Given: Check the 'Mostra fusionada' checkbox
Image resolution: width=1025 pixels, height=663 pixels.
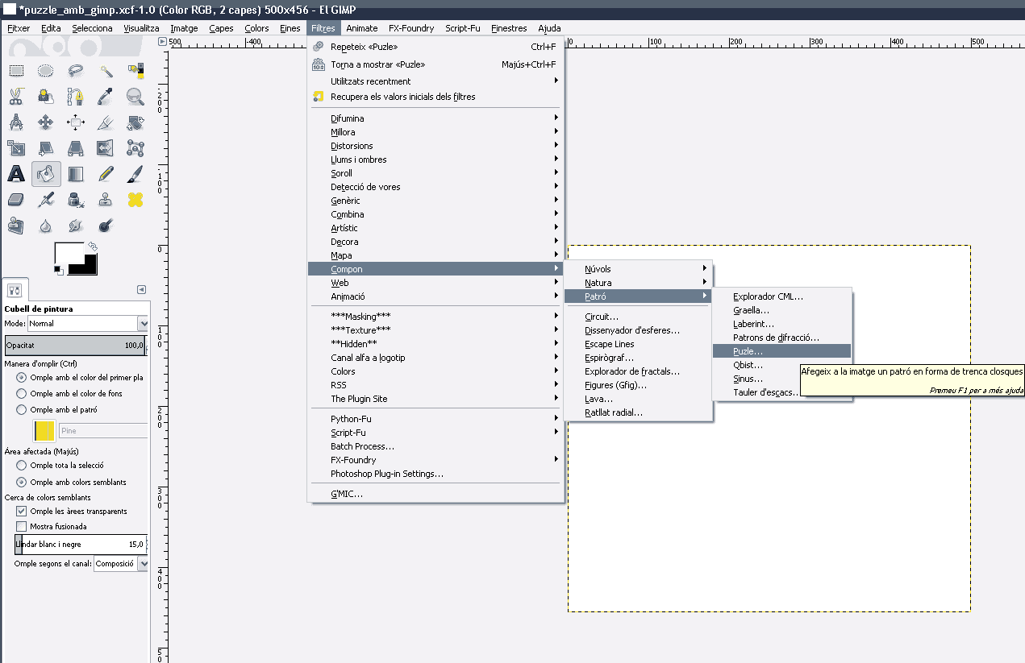Looking at the screenshot, I should click(x=22, y=527).
